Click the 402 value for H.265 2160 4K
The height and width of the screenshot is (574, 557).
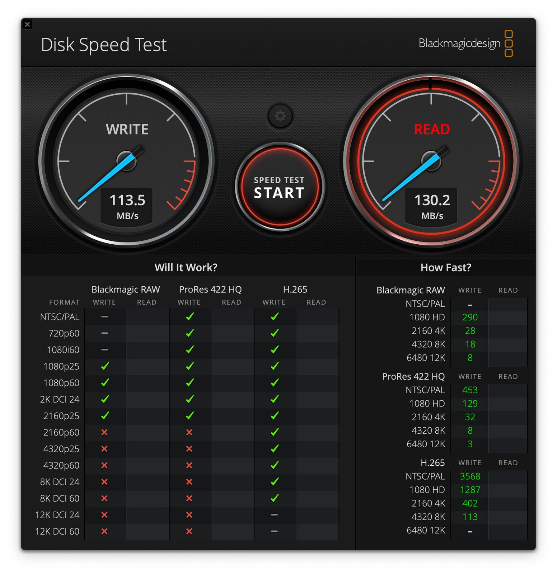point(470,503)
